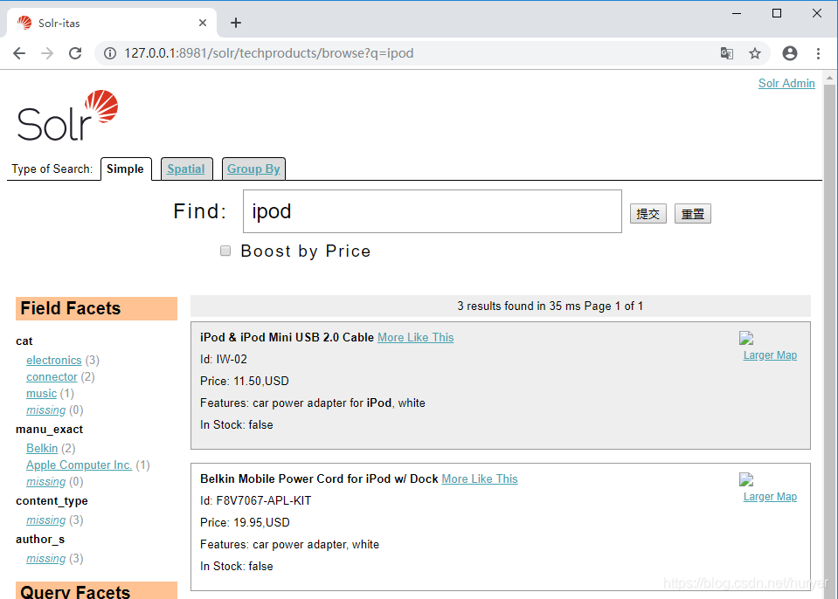Click the missing link under cat

coord(46,410)
